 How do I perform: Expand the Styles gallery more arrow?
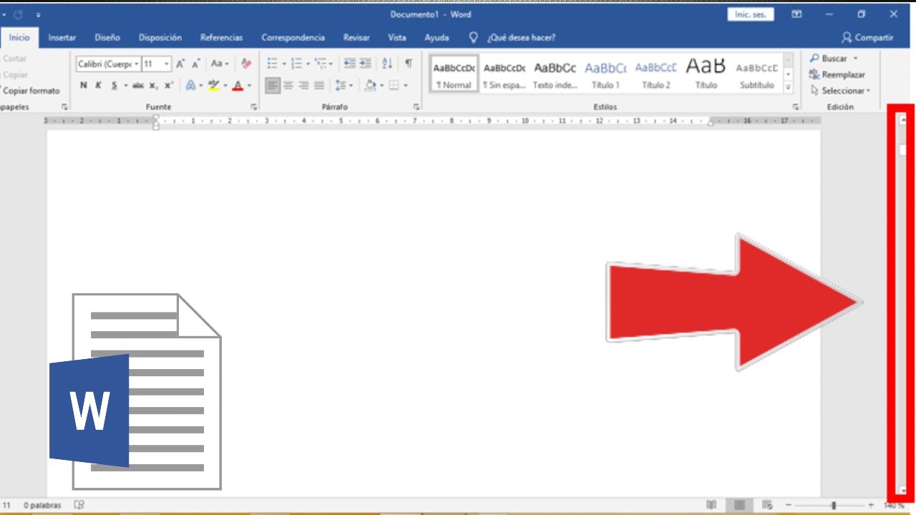click(x=789, y=87)
